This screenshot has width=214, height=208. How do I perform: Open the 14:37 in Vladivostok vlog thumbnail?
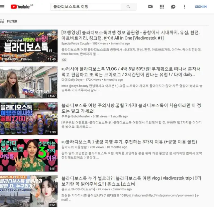click(29, 82)
